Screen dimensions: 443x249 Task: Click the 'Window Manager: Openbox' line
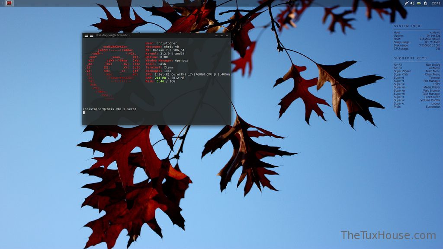click(x=167, y=61)
